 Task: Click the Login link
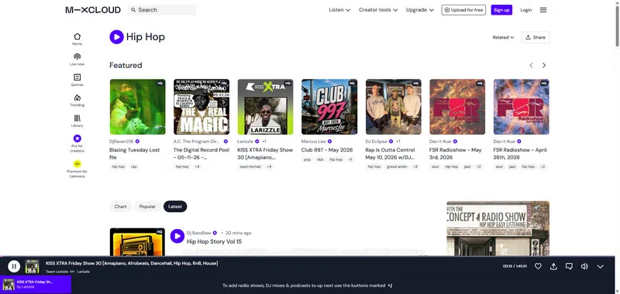pyautogui.click(x=526, y=10)
